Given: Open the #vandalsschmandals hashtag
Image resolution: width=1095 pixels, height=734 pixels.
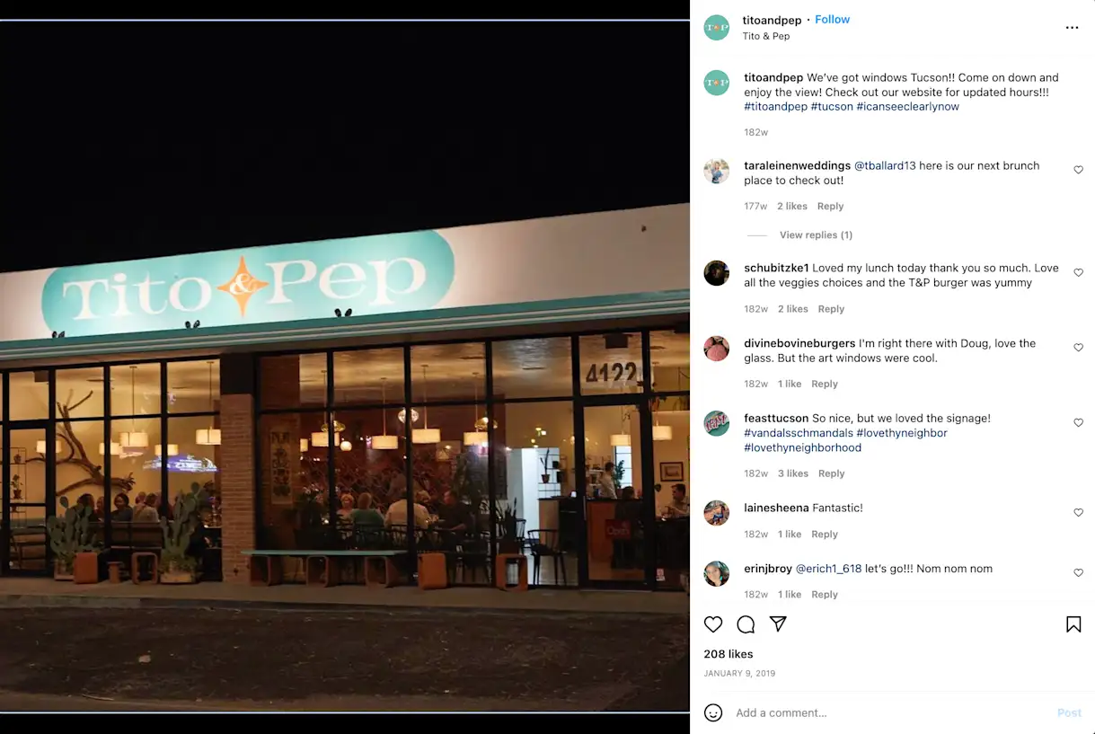Looking at the screenshot, I should tap(799, 433).
